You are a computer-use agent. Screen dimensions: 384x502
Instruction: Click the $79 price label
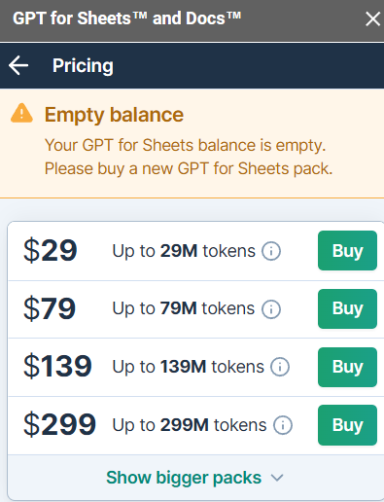pos(50,308)
